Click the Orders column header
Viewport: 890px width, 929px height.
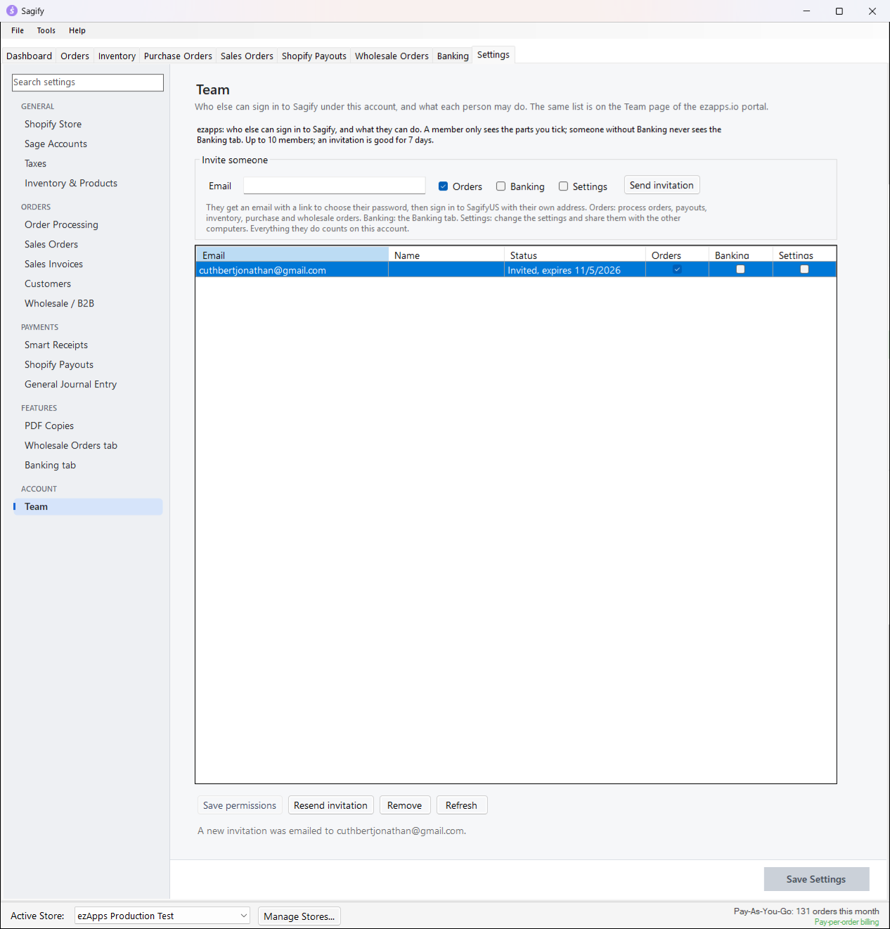click(677, 255)
